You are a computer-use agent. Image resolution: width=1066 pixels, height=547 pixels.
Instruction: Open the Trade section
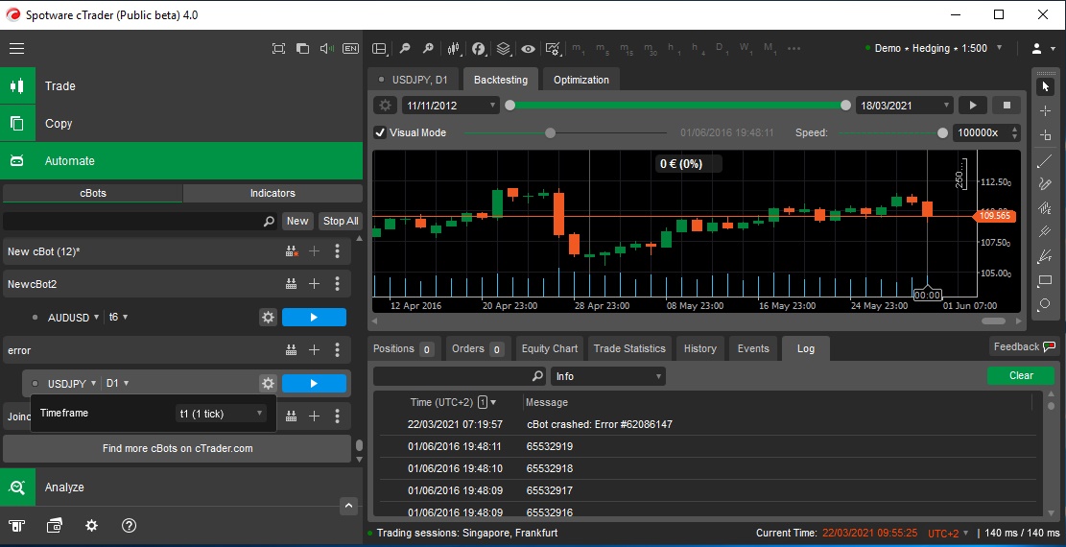pyautogui.click(x=181, y=85)
